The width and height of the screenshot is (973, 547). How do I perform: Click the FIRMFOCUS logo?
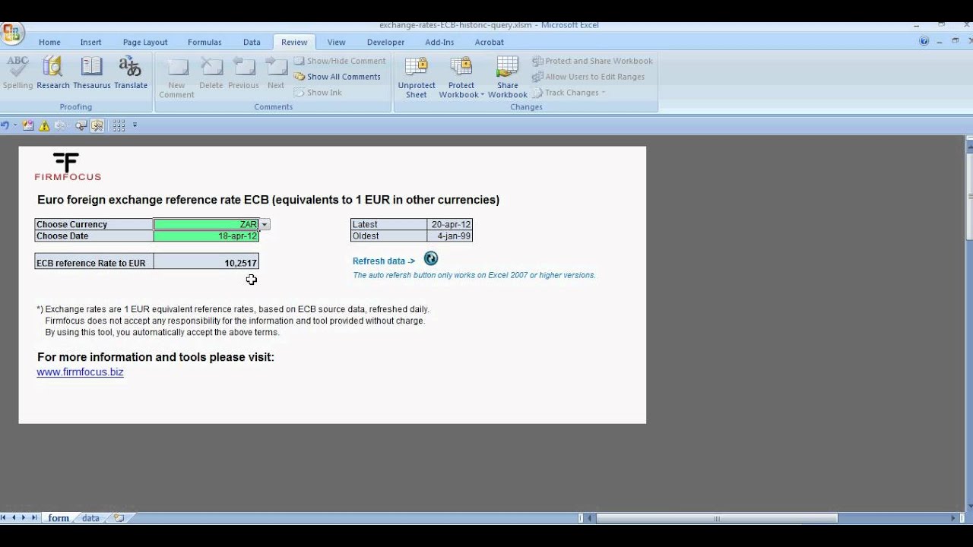click(x=67, y=166)
